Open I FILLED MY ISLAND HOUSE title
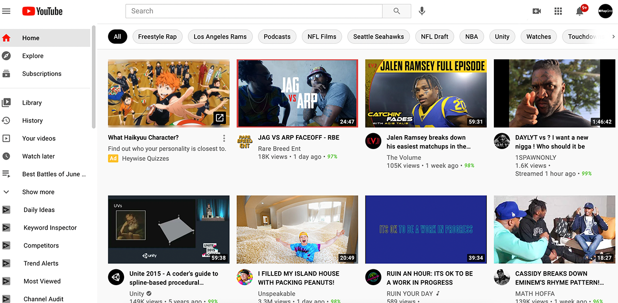Image resolution: width=618 pixels, height=303 pixels. click(299, 278)
